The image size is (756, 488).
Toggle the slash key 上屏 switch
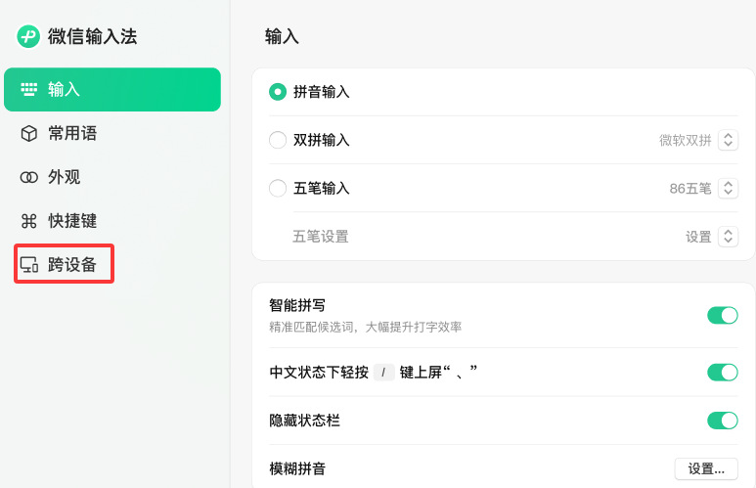pos(722,372)
